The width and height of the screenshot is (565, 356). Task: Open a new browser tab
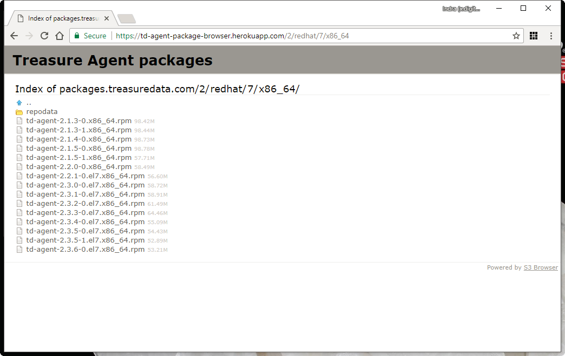point(126,18)
